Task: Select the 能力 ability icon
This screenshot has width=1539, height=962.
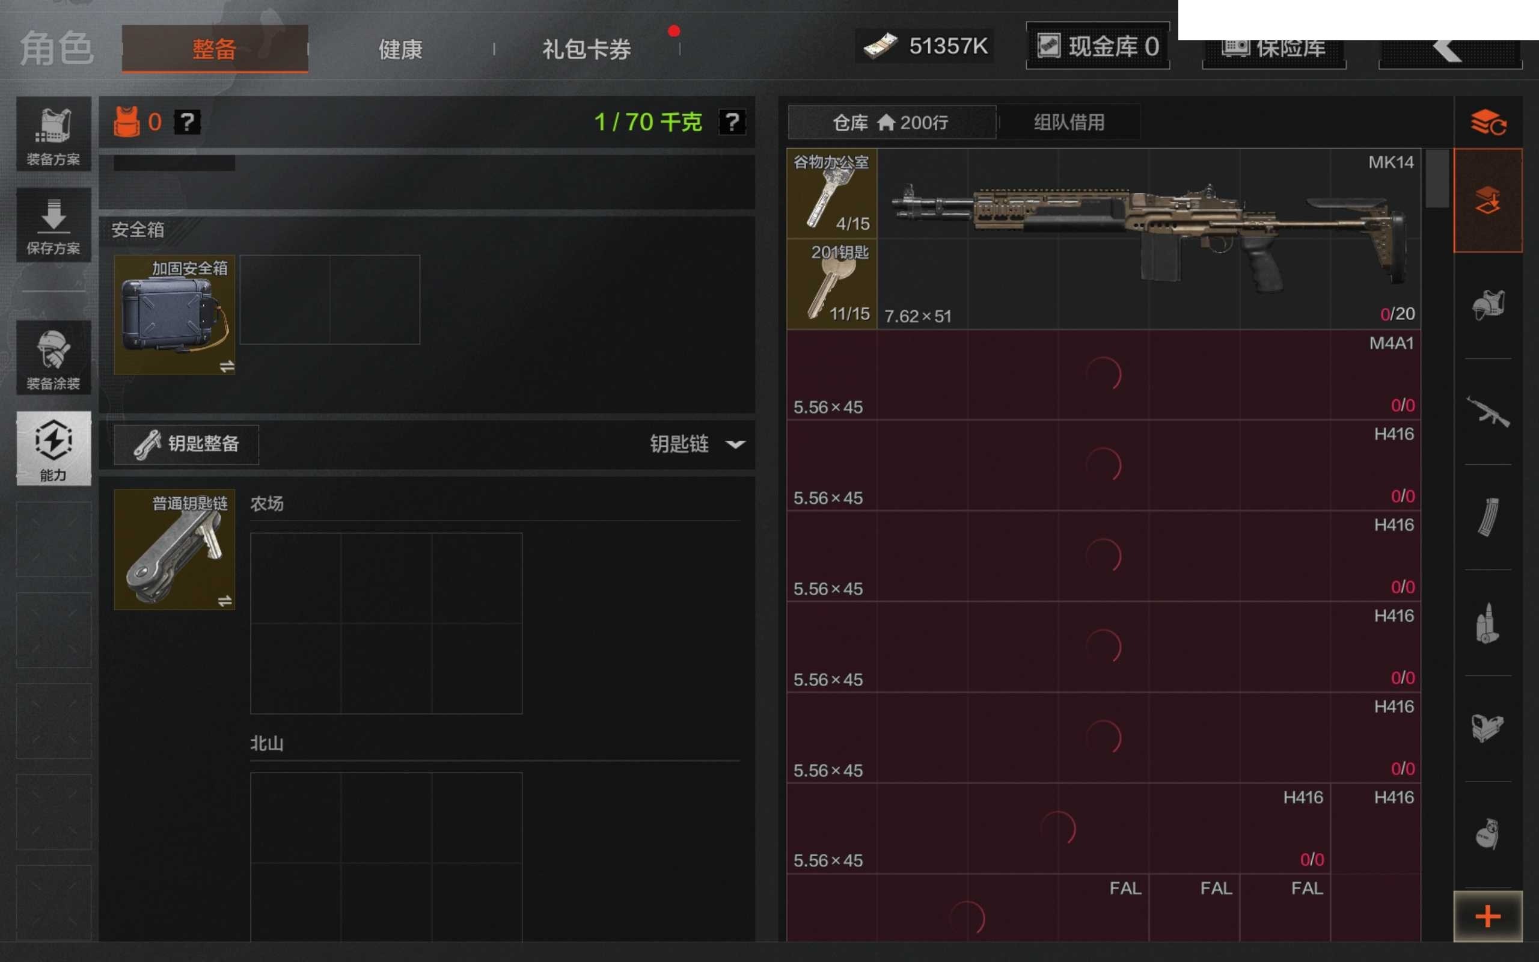Action: 54,448
